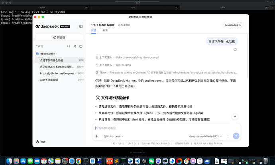Open Visual Studio Code in the dock
Image resolution: width=275 pixels, height=165 pixels.
[137, 161]
